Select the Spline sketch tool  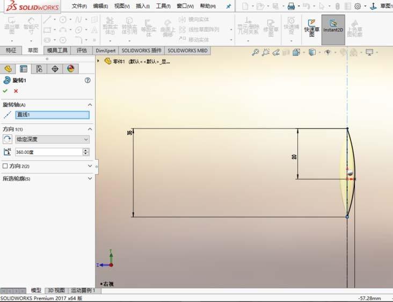click(78, 19)
